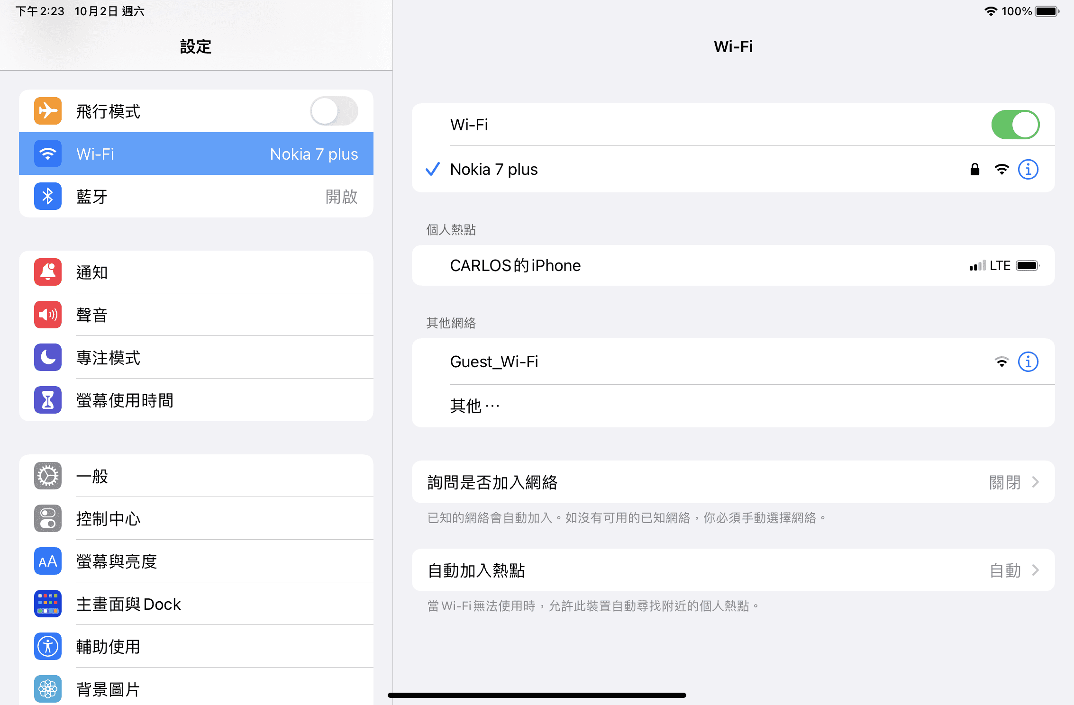Open the 一般 general settings item
The height and width of the screenshot is (705, 1074).
pos(196,476)
